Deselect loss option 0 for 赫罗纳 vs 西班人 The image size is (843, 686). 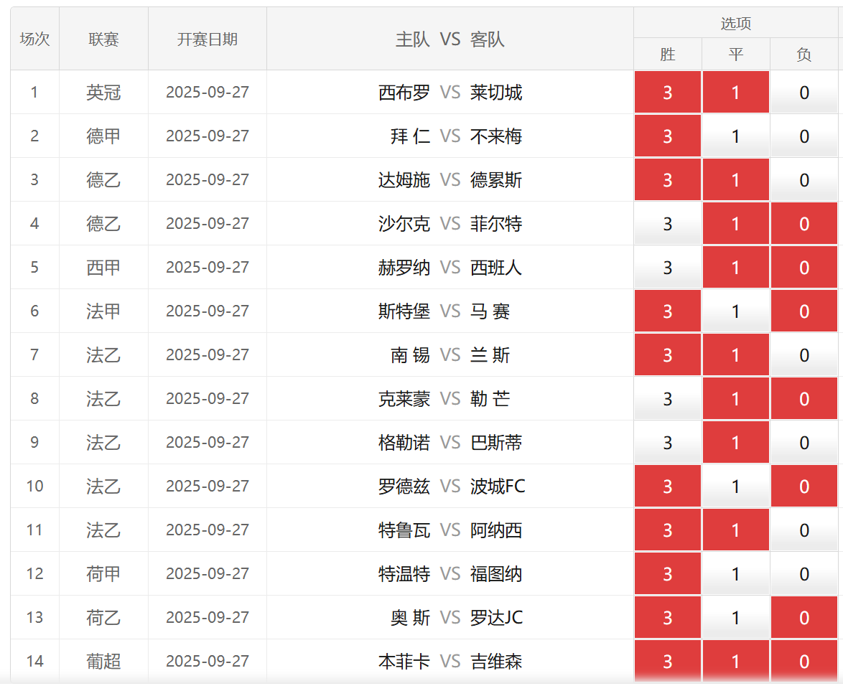pyautogui.click(x=804, y=268)
